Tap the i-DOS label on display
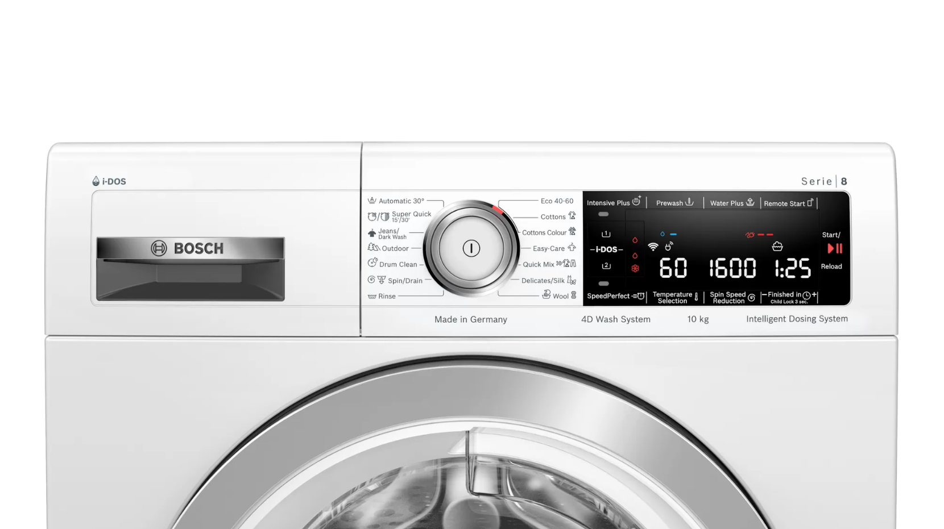944x529 pixels. point(606,249)
